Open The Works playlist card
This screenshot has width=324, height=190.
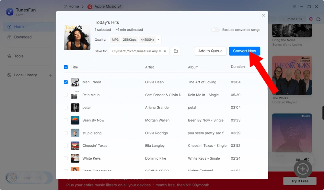coord(292,75)
